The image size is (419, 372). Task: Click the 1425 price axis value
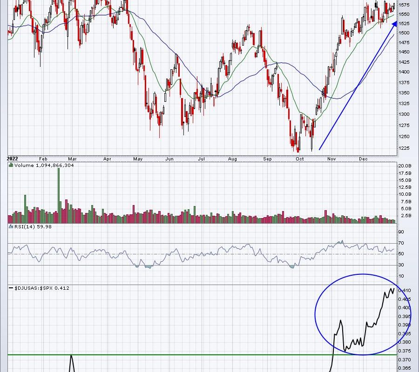point(404,62)
